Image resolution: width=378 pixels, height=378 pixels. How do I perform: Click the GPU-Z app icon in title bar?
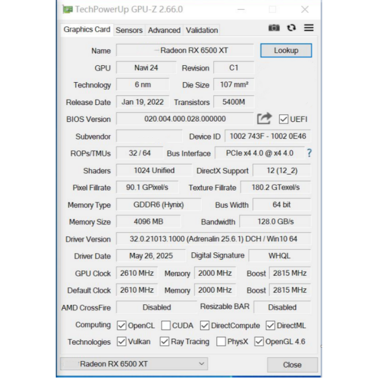pyautogui.click(x=68, y=9)
